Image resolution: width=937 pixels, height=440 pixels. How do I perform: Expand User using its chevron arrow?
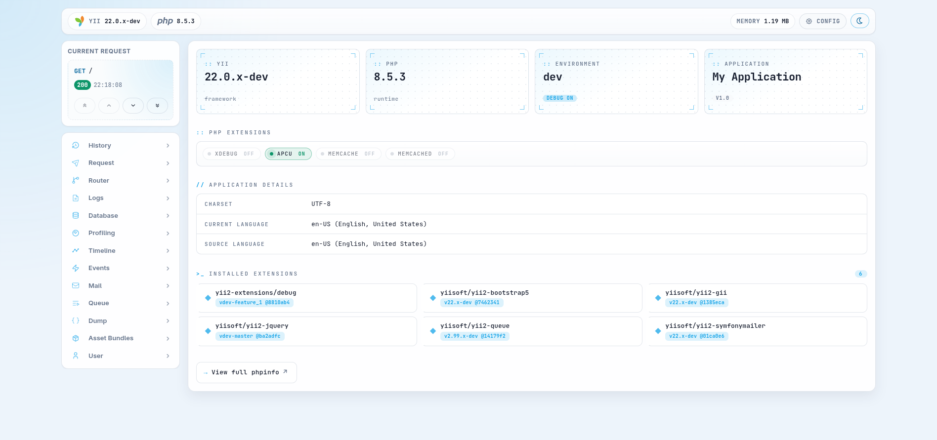click(x=168, y=356)
